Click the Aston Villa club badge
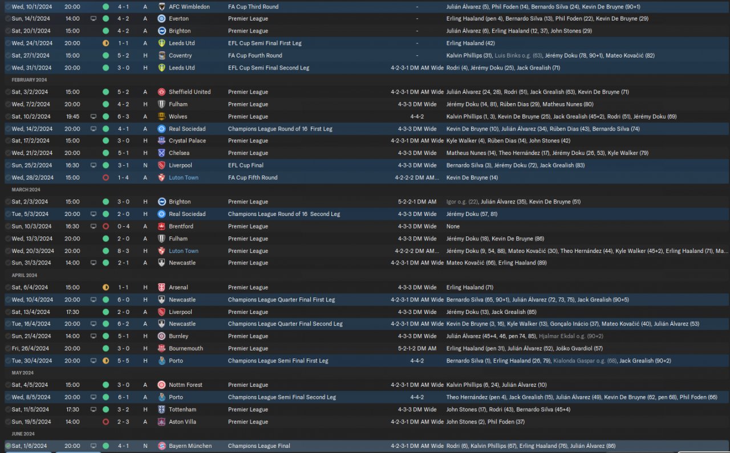Image resolution: width=730 pixels, height=453 pixels. tap(161, 422)
